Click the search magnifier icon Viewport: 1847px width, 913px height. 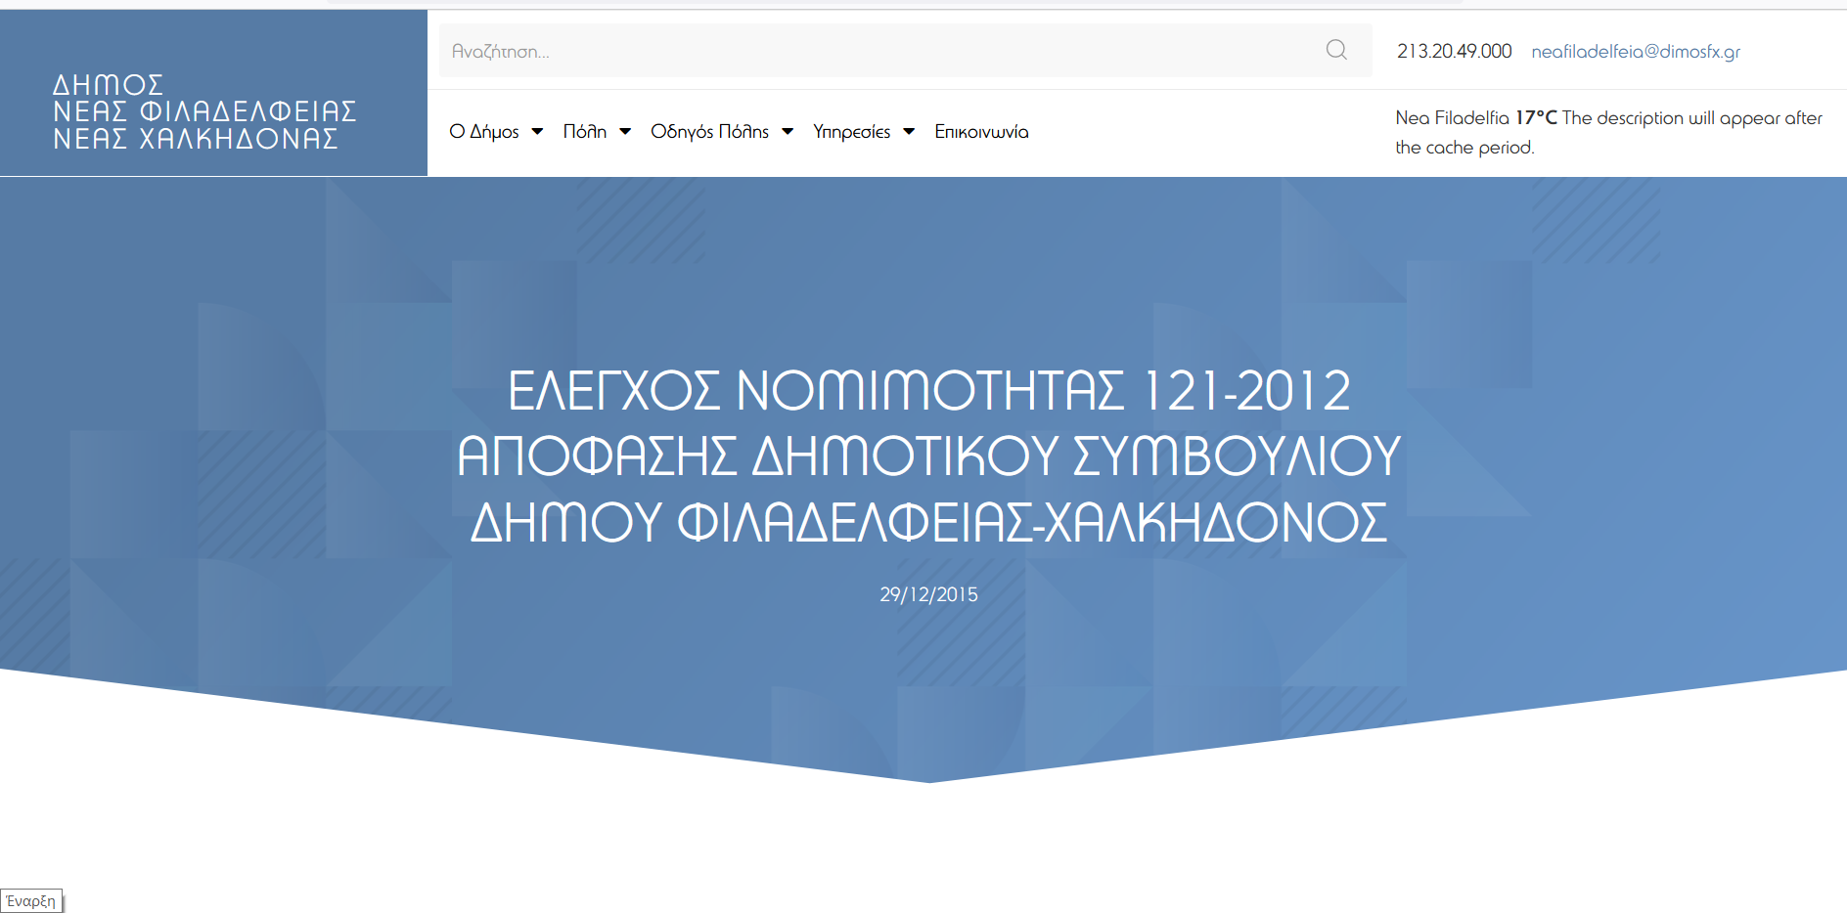pyautogui.click(x=1336, y=50)
